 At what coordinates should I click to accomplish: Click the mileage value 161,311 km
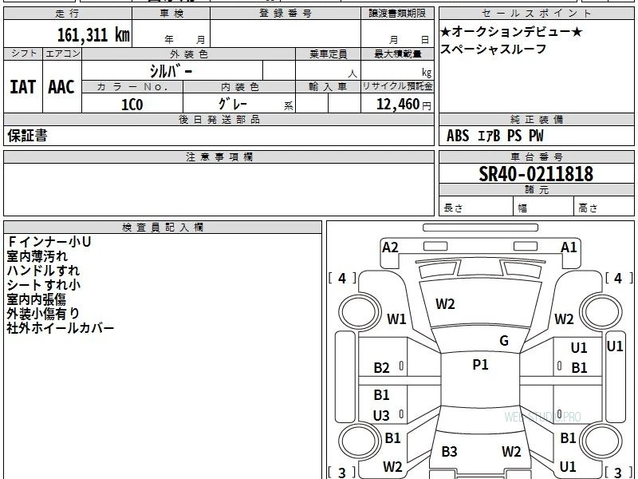pyautogui.click(x=93, y=34)
